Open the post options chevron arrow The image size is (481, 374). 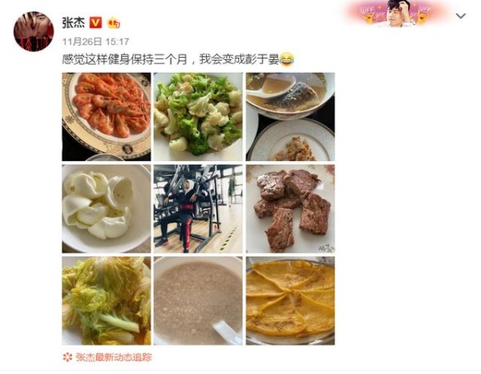461,16
